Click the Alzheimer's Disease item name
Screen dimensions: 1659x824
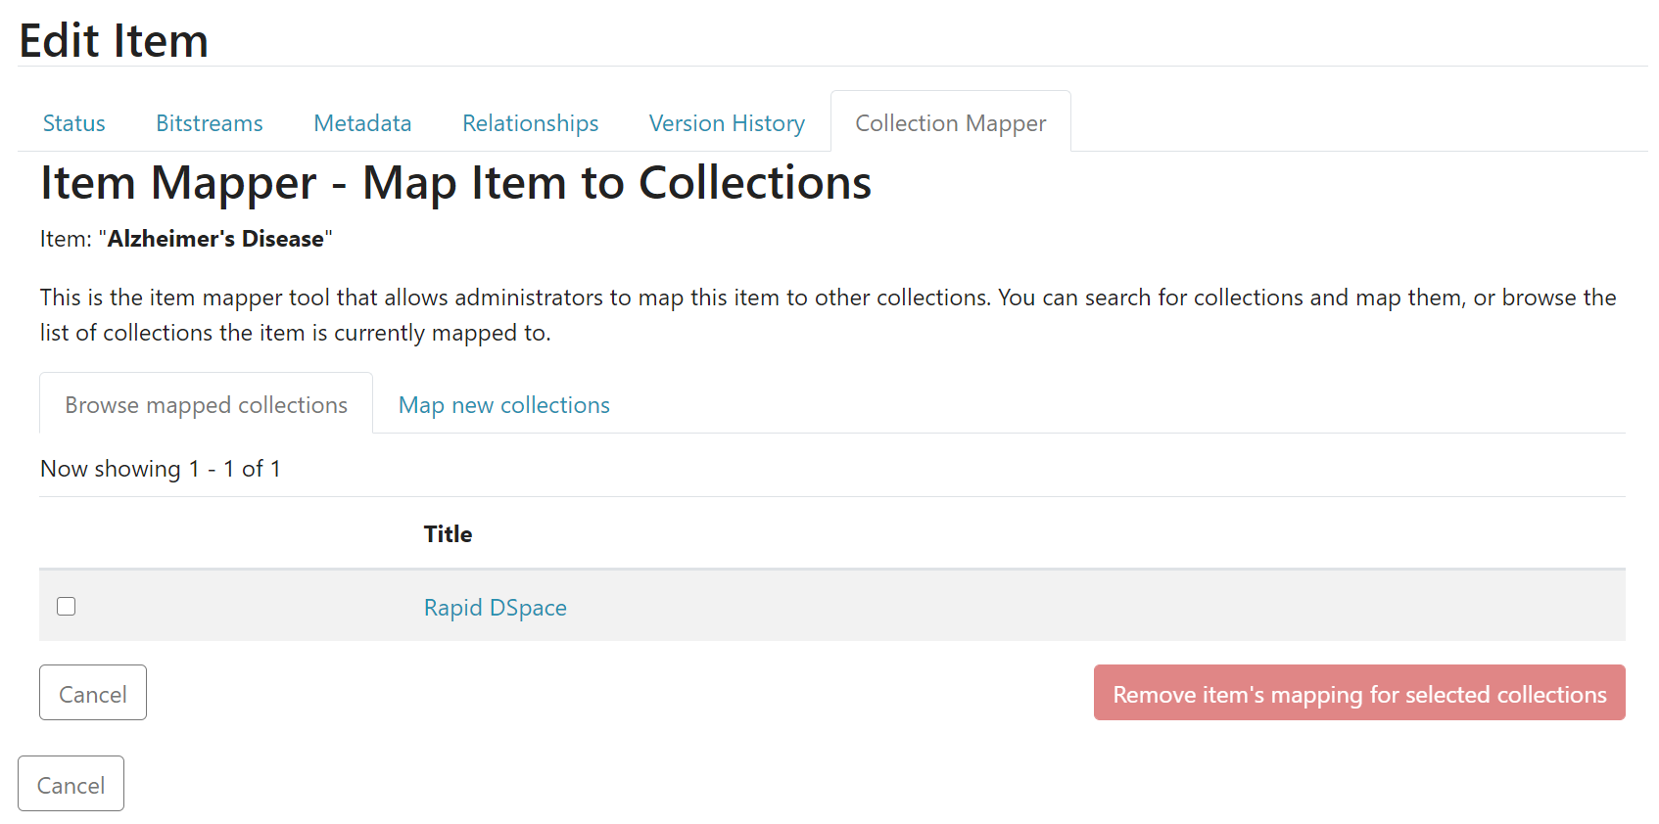pos(215,239)
